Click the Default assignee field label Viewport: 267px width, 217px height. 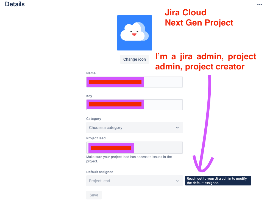100,172
